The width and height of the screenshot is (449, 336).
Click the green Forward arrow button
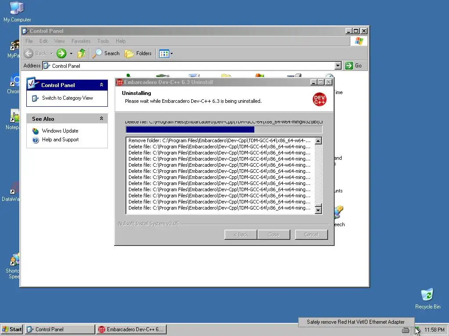tap(61, 53)
